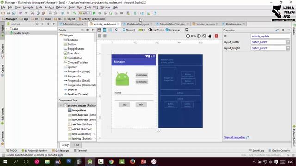Run the app with green play icon
Screen dimensions: 296x166
click(94, 13)
